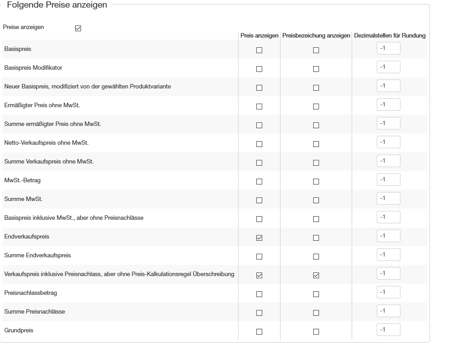Focus the rounding decimals field for Endverkaufspreis
Viewport: 451px width, 352px height.
[x=388, y=236]
